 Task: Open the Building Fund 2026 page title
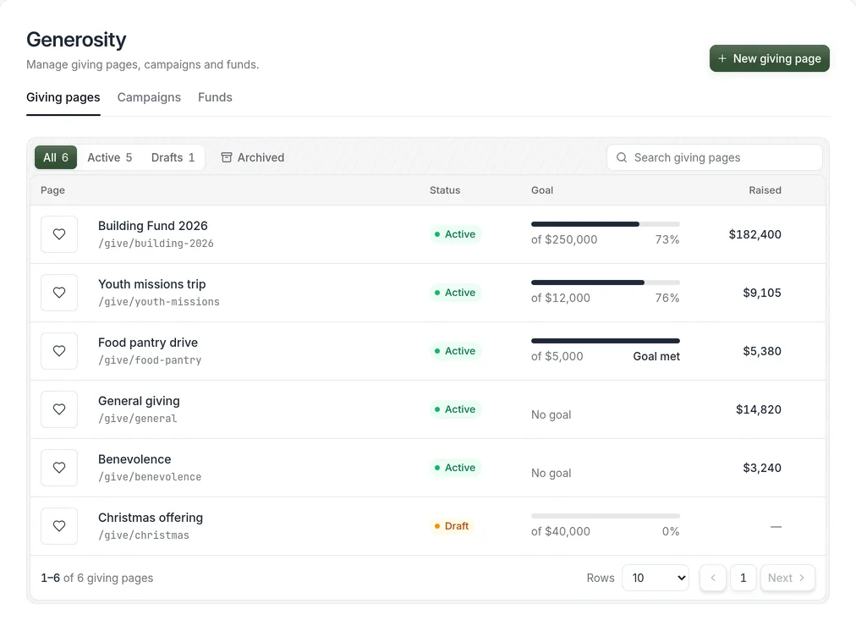(153, 226)
